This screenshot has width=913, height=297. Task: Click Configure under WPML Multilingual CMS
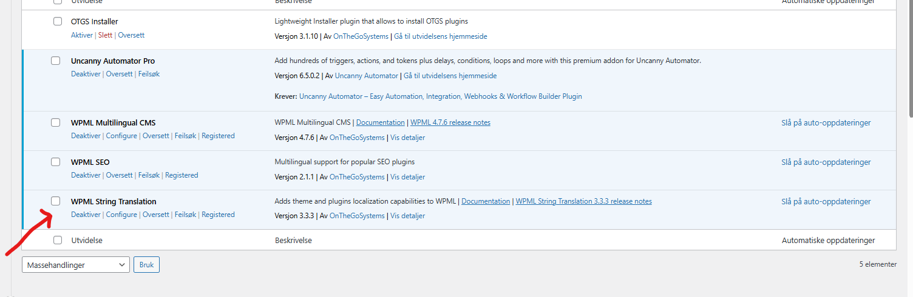coord(121,136)
